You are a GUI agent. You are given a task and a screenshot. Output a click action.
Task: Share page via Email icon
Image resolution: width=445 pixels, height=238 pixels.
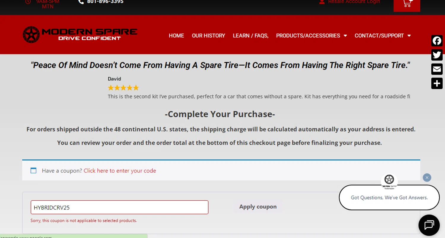[x=437, y=69]
